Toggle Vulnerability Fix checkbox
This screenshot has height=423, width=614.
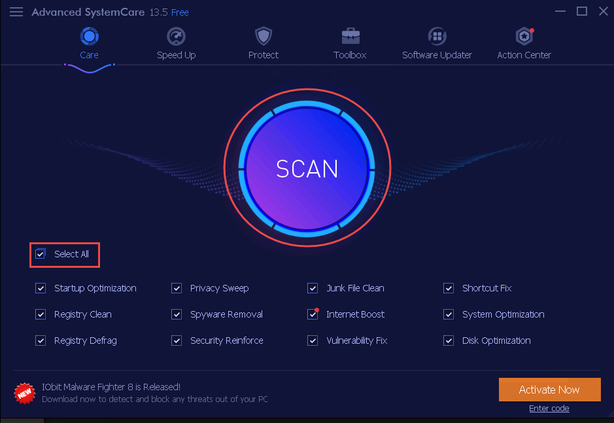click(312, 340)
